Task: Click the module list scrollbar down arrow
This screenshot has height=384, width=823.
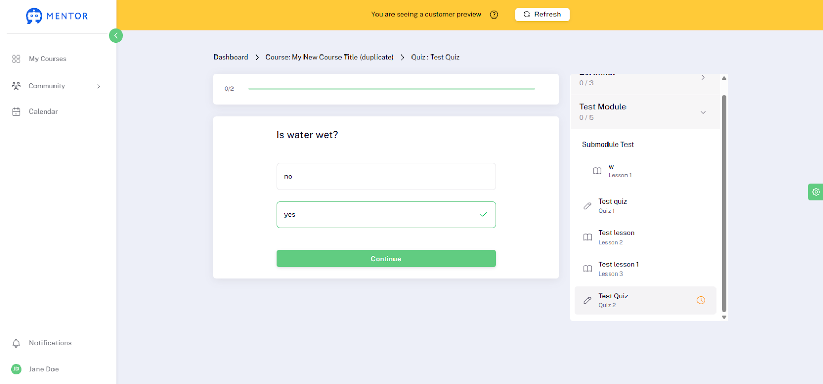Action: [724, 317]
